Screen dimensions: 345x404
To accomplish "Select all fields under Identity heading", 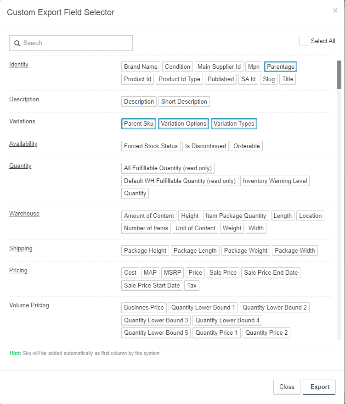I will (x=19, y=64).
